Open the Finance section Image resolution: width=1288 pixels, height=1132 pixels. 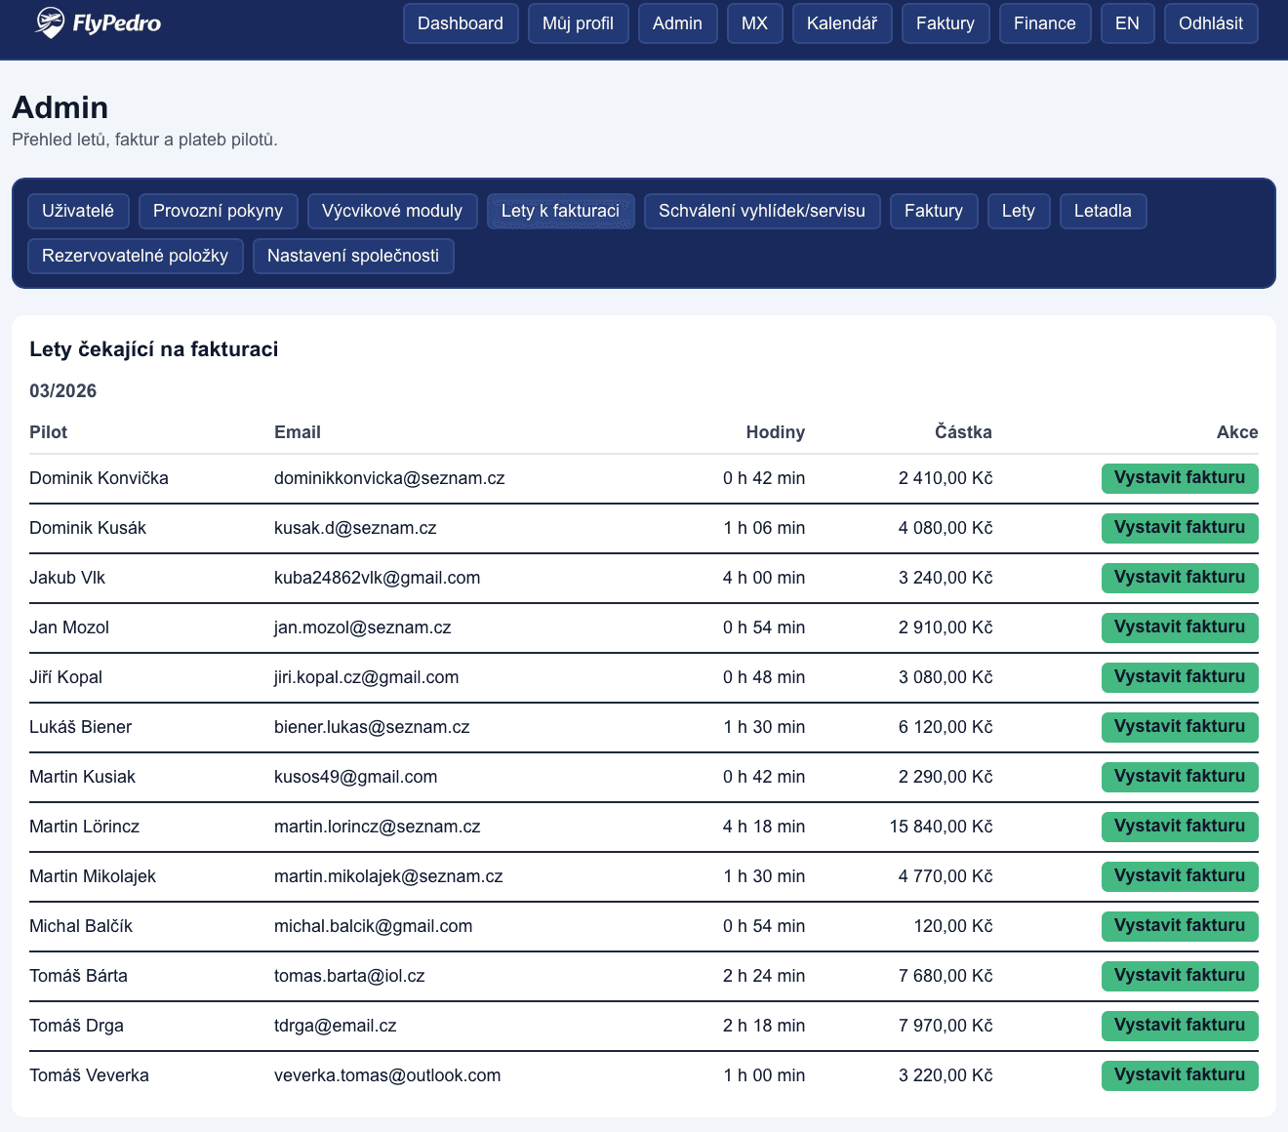[x=1044, y=23]
